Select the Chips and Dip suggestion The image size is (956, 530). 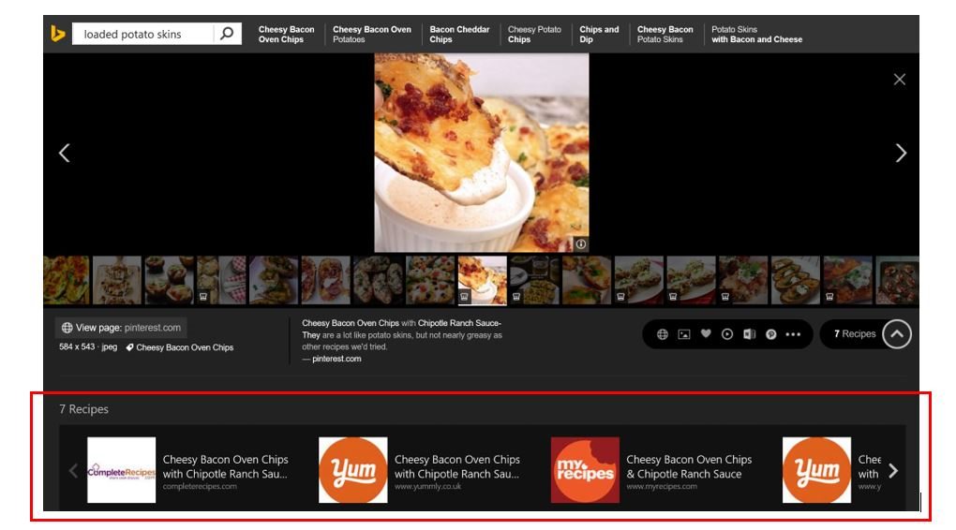click(599, 35)
